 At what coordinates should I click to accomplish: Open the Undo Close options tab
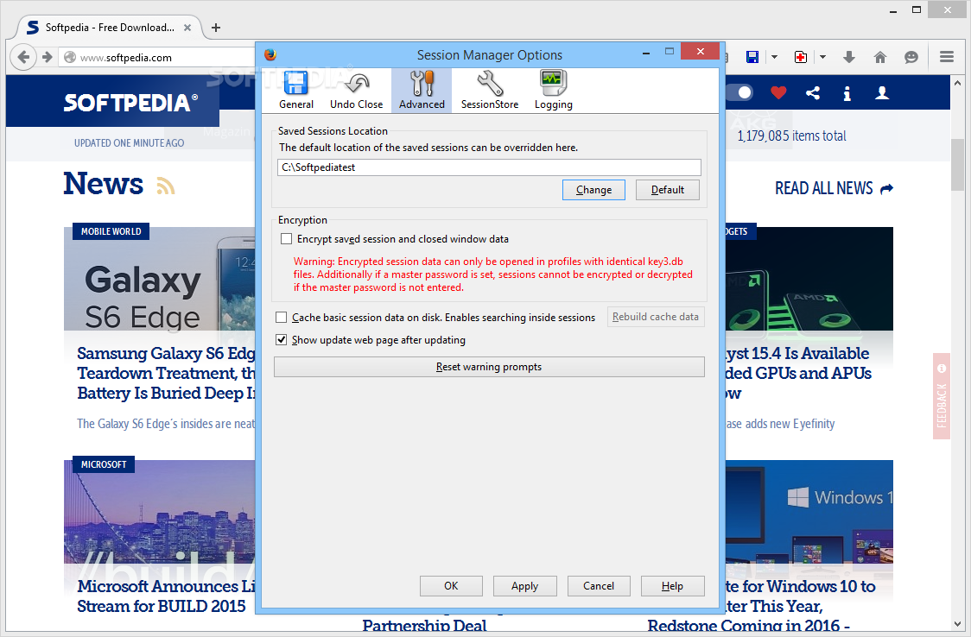tap(356, 91)
